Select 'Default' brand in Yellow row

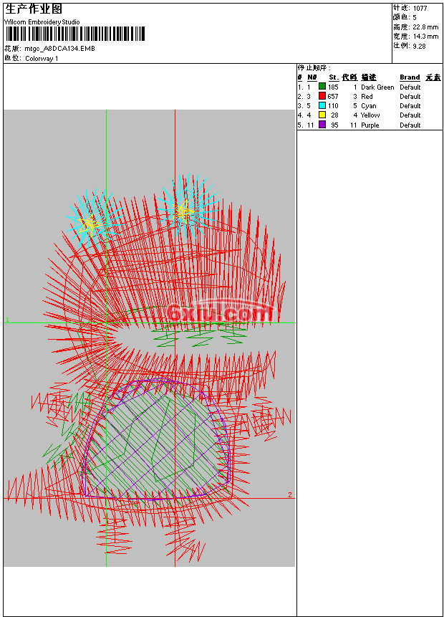pyautogui.click(x=410, y=115)
